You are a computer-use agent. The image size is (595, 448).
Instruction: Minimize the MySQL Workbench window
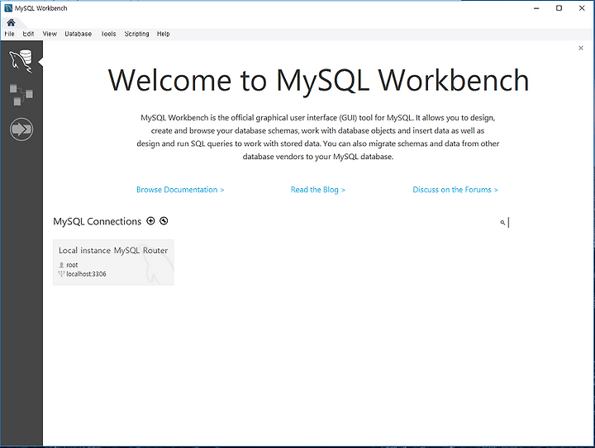(536, 8)
